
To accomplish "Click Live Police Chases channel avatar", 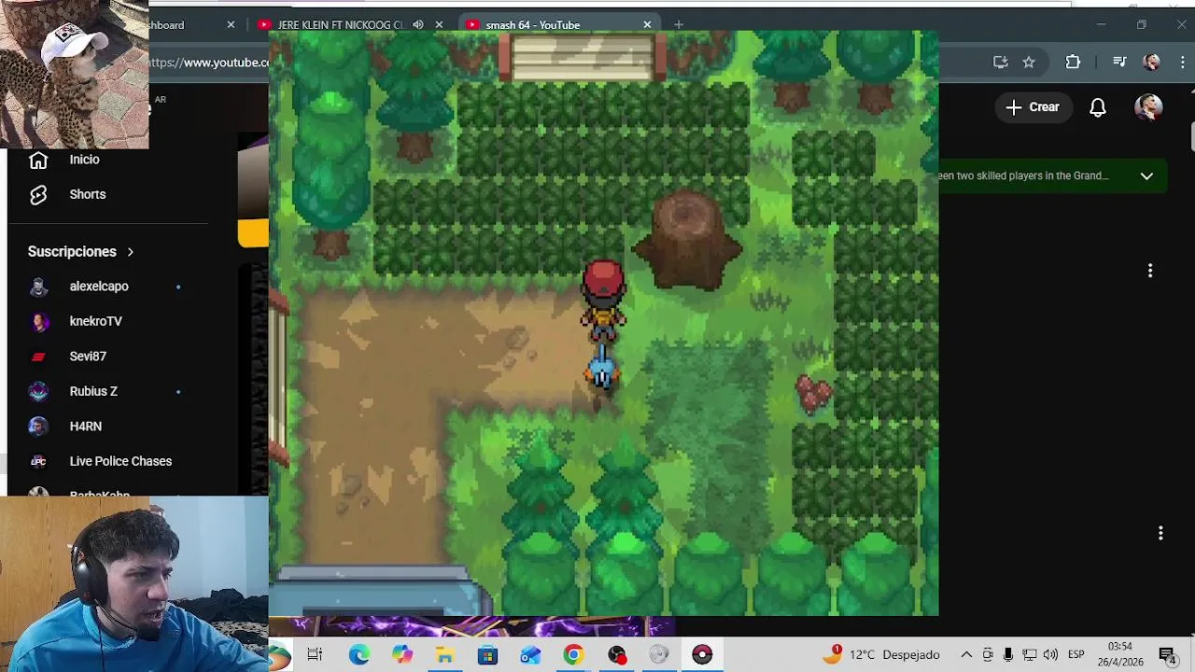I will click(x=38, y=461).
